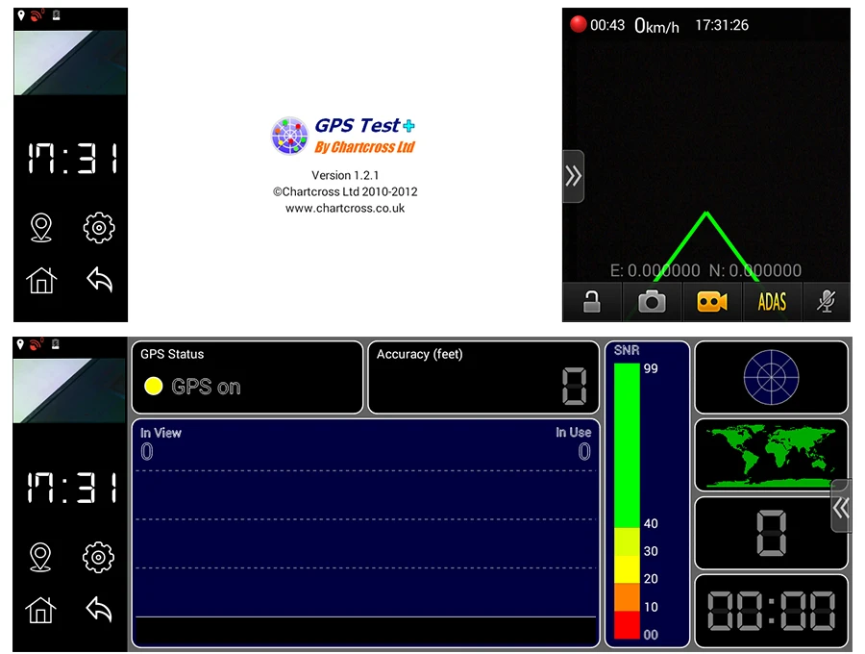Open settings gear in bottom-left sidebar
865x654 pixels.
coord(98,557)
